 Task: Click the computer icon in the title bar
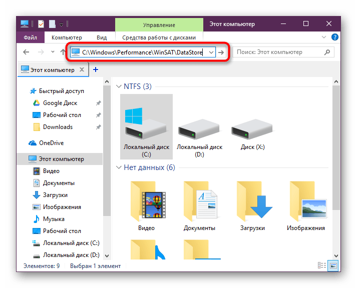[25, 24]
